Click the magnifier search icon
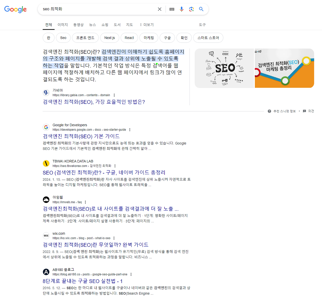322x301 pixels. [x=201, y=9]
